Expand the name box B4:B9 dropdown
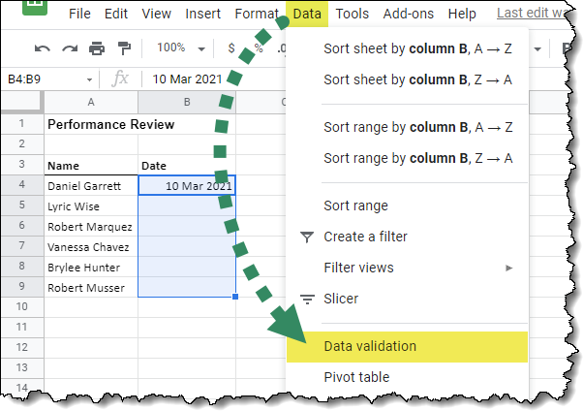This screenshot has height=411, width=583. (89, 79)
